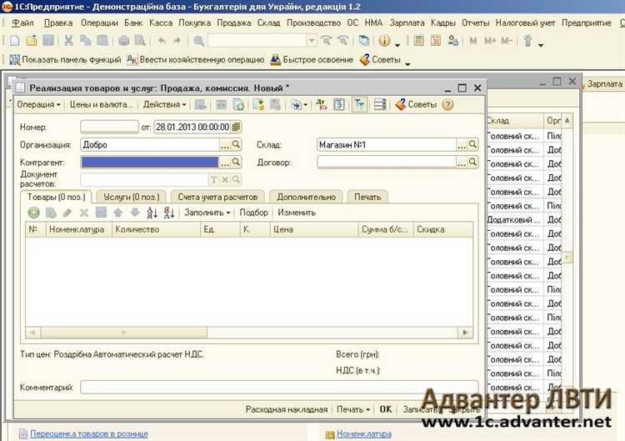625x441 pixels.
Task: Open the dropdown of main toolbar search box
Action: coord(312,40)
